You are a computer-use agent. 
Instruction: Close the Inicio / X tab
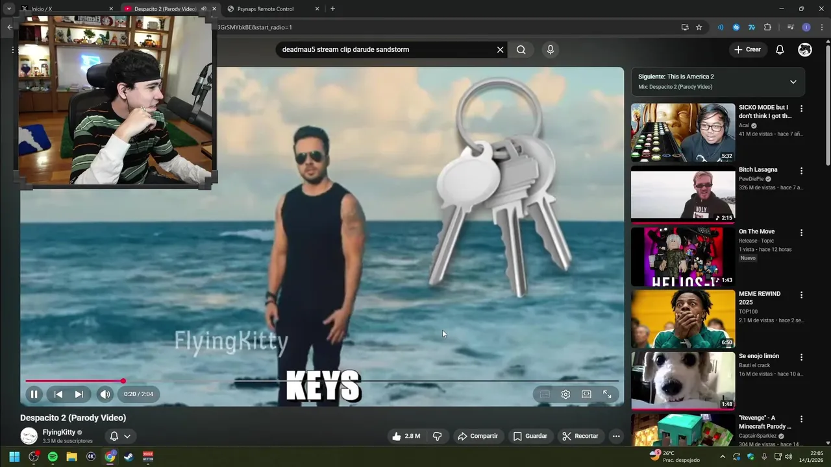(111, 9)
